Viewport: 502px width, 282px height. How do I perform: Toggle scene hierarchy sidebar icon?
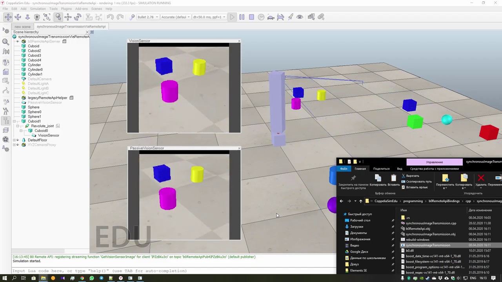tap(6, 121)
